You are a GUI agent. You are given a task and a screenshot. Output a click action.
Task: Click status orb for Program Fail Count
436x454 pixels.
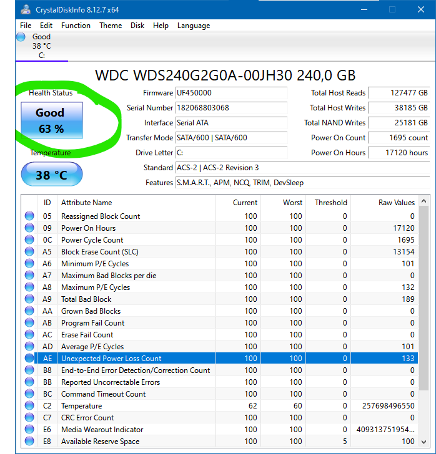(x=29, y=322)
